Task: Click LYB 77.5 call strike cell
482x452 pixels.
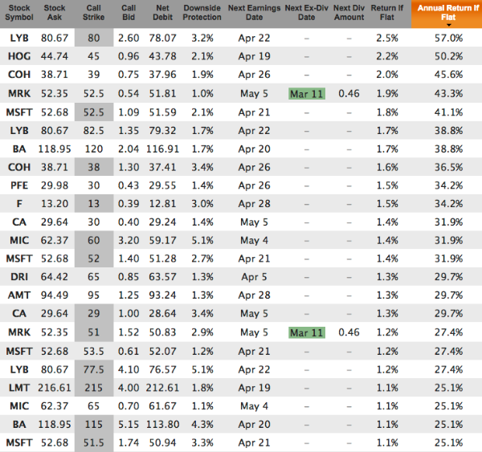Action: tap(94, 369)
